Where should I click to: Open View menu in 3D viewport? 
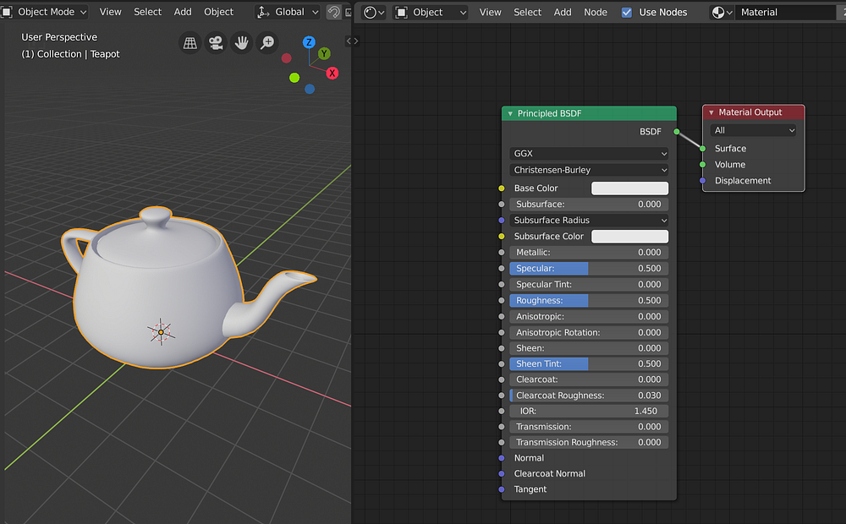tap(111, 12)
